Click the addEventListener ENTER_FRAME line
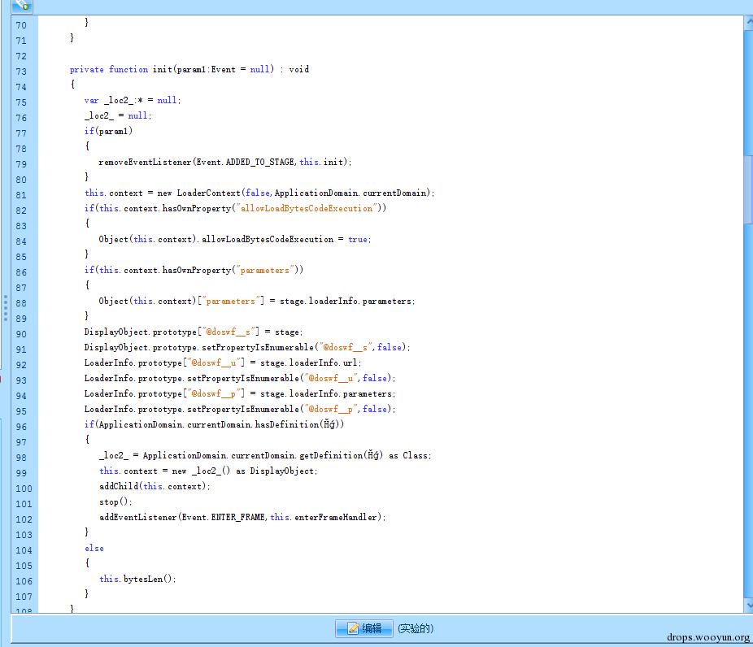 tap(242, 518)
